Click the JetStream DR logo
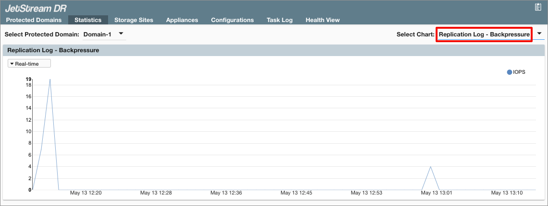 pyautogui.click(x=36, y=8)
